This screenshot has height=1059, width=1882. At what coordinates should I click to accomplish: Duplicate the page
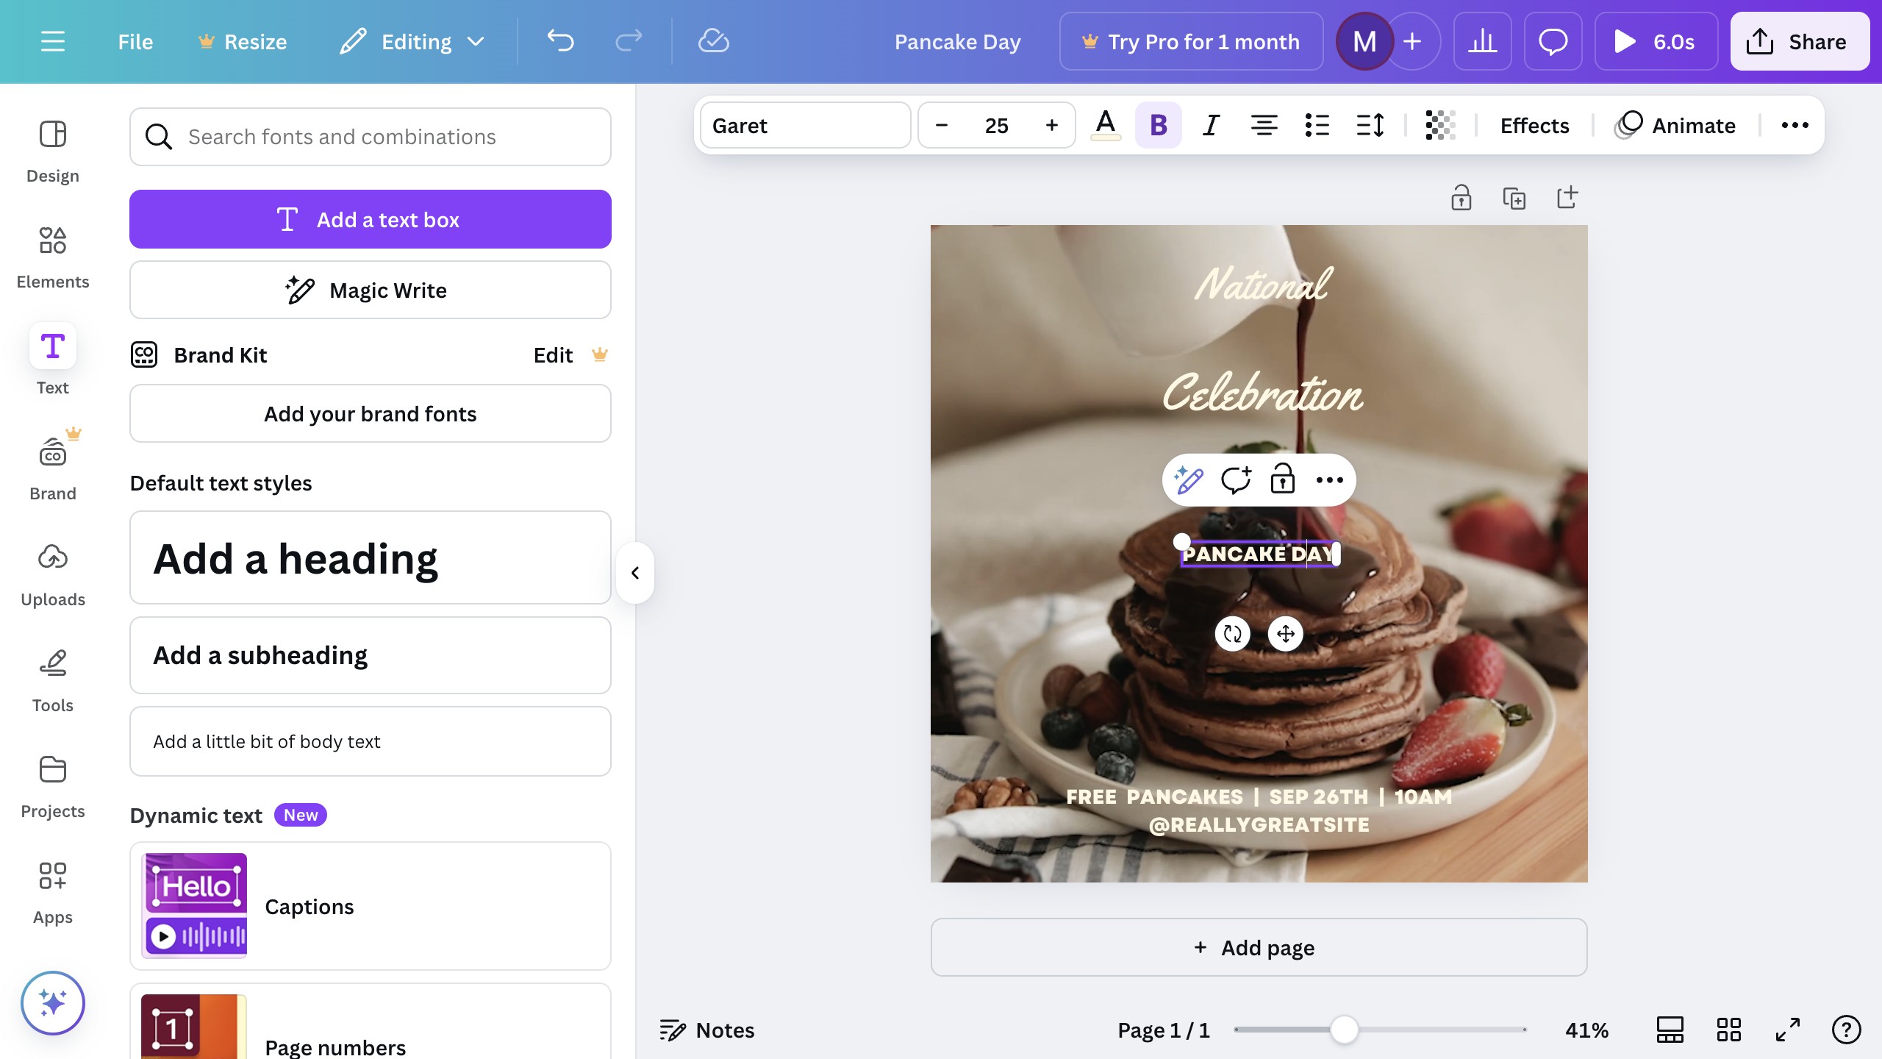tap(1514, 197)
